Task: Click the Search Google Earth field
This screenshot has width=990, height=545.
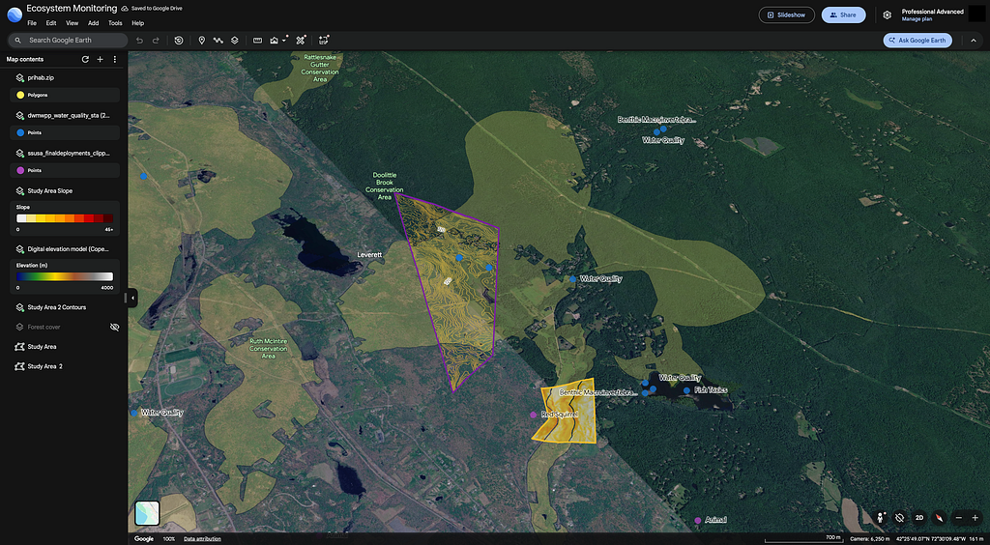Action: [68, 41]
